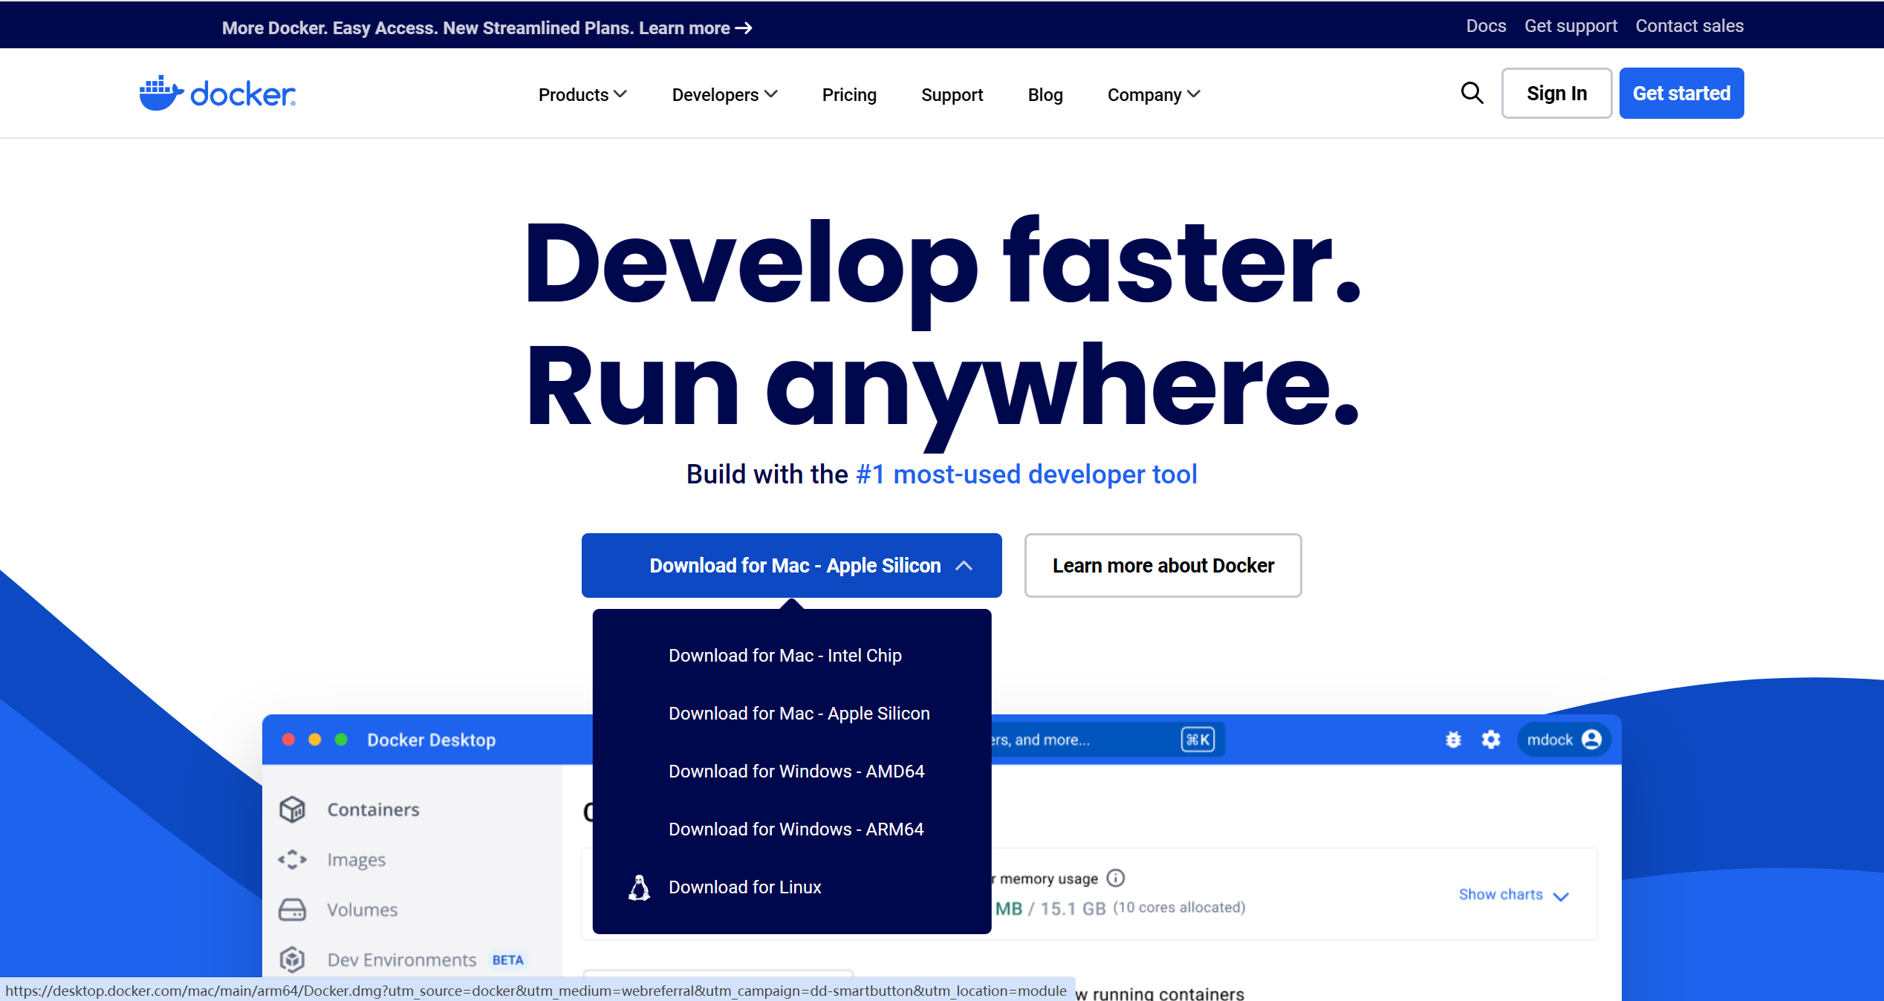Screen dimensions: 1884x1001
Task: Collapse the download options chevron
Action: click(x=964, y=566)
